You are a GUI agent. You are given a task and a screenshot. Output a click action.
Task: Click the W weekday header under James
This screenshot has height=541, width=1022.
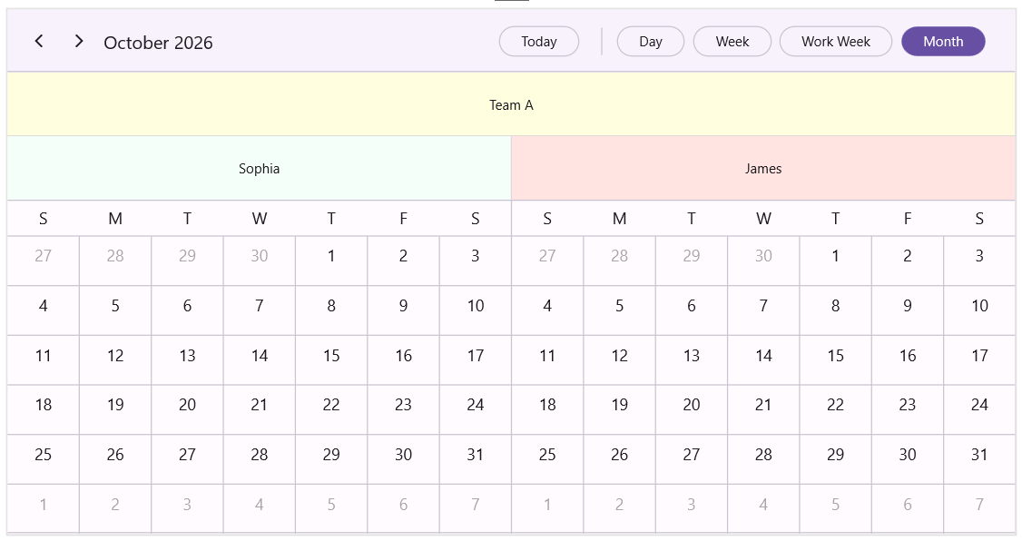763,219
